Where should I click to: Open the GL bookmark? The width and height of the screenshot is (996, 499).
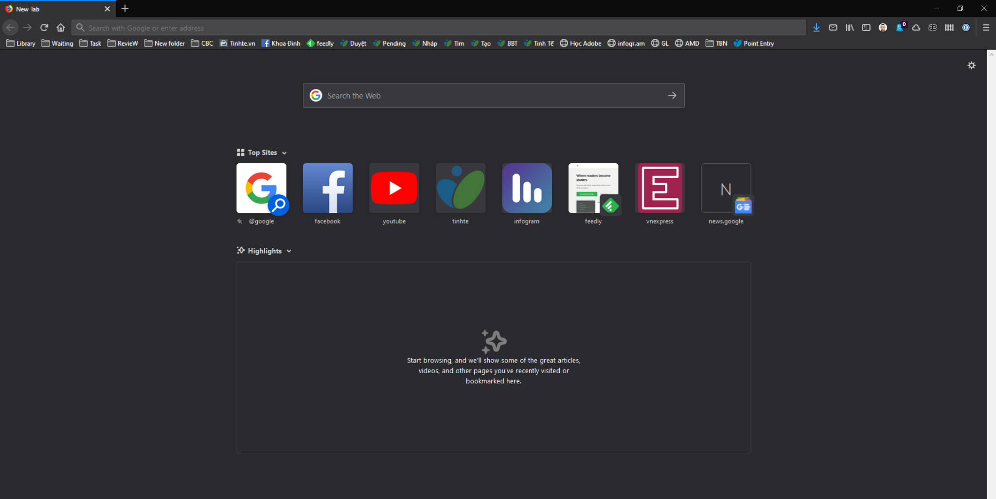pyautogui.click(x=660, y=43)
